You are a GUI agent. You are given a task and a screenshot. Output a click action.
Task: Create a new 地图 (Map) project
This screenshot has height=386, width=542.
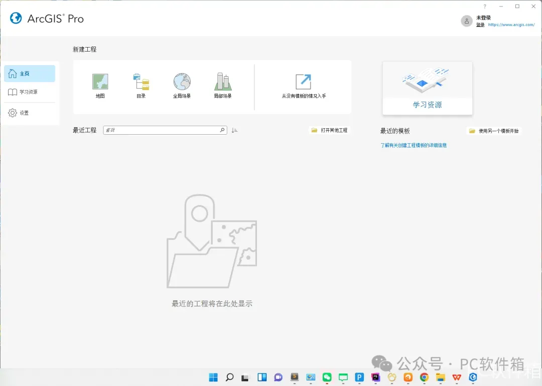tap(100, 86)
